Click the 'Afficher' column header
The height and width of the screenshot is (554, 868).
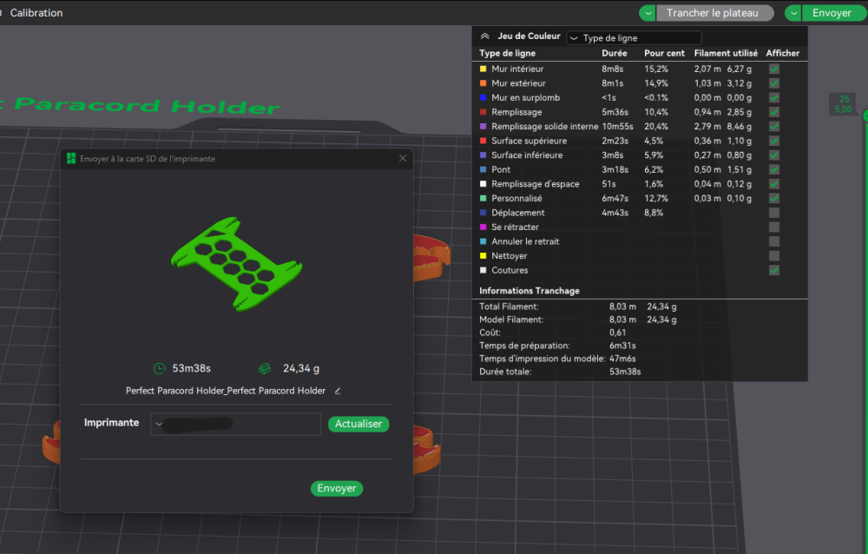[x=783, y=53]
